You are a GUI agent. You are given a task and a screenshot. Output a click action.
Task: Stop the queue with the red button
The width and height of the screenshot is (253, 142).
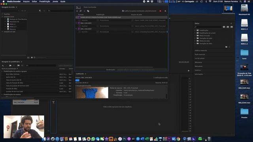coord(160,11)
